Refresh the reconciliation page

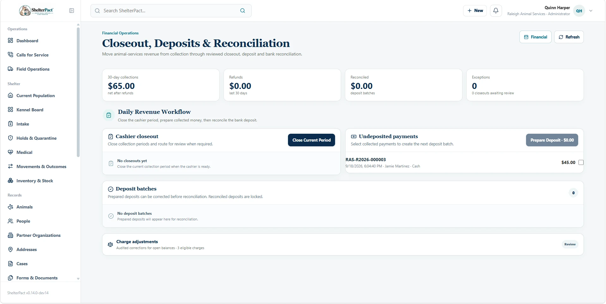point(569,37)
